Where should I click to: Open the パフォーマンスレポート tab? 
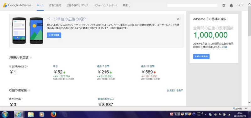click(105, 5)
